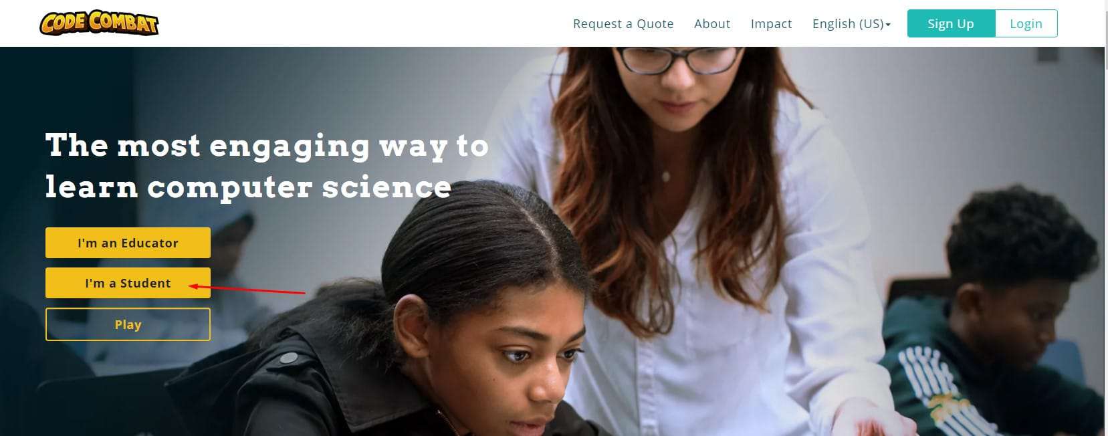Click the "learn computer science" headline line

coord(248,187)
